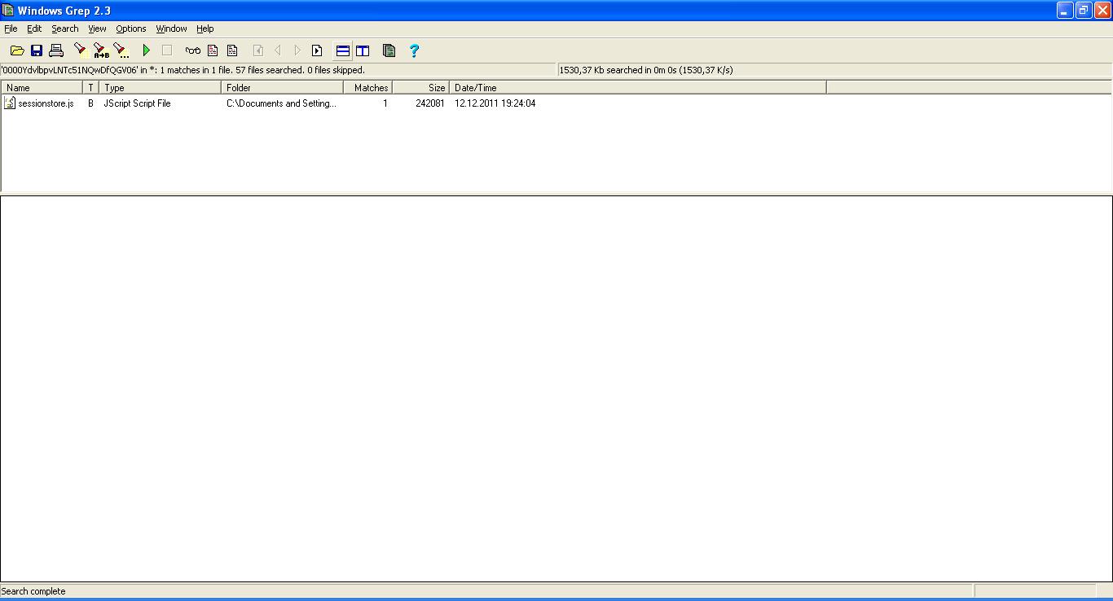Open the Window menu
Screen dimensions: 1113x601
click(171, 29)
